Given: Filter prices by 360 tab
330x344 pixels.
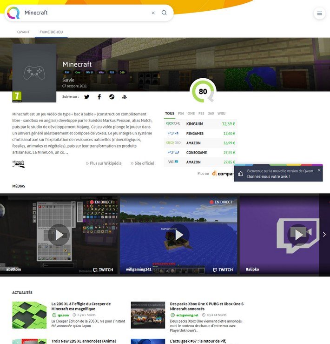Looking at the screenshot, I should [x=211, y=114].
